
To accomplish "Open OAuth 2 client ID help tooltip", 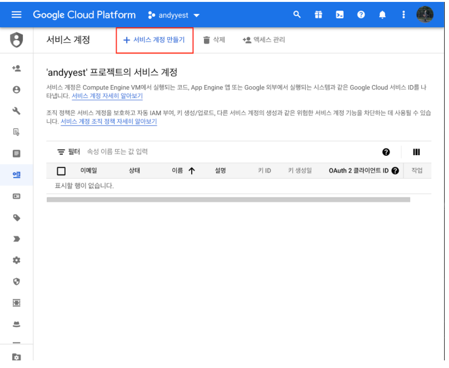I will coord(395,171).
